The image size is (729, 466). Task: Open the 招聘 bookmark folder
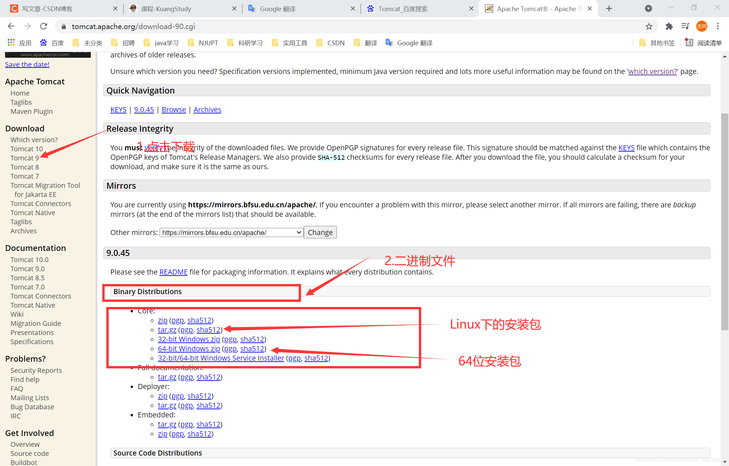point(123,43)
